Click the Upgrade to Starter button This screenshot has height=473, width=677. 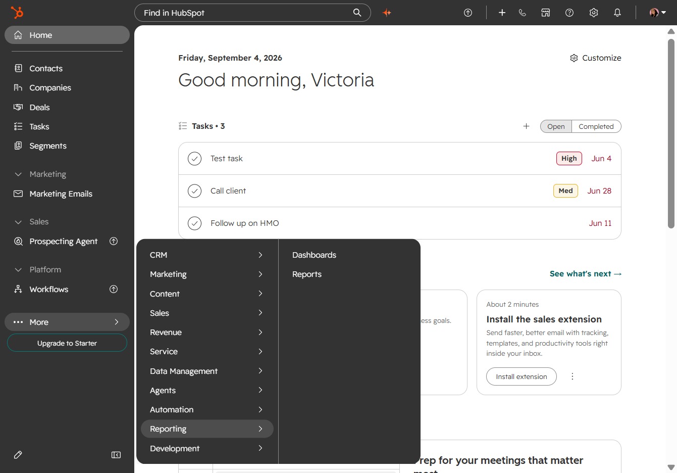67,343
